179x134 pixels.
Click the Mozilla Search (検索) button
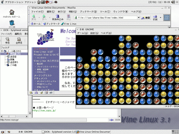pyautogui.click(x=146, y=18)
